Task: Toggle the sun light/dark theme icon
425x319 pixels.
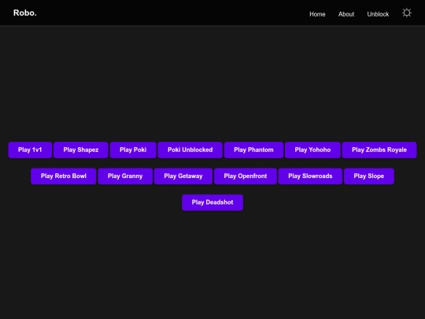Action: [x=407, y=13]
